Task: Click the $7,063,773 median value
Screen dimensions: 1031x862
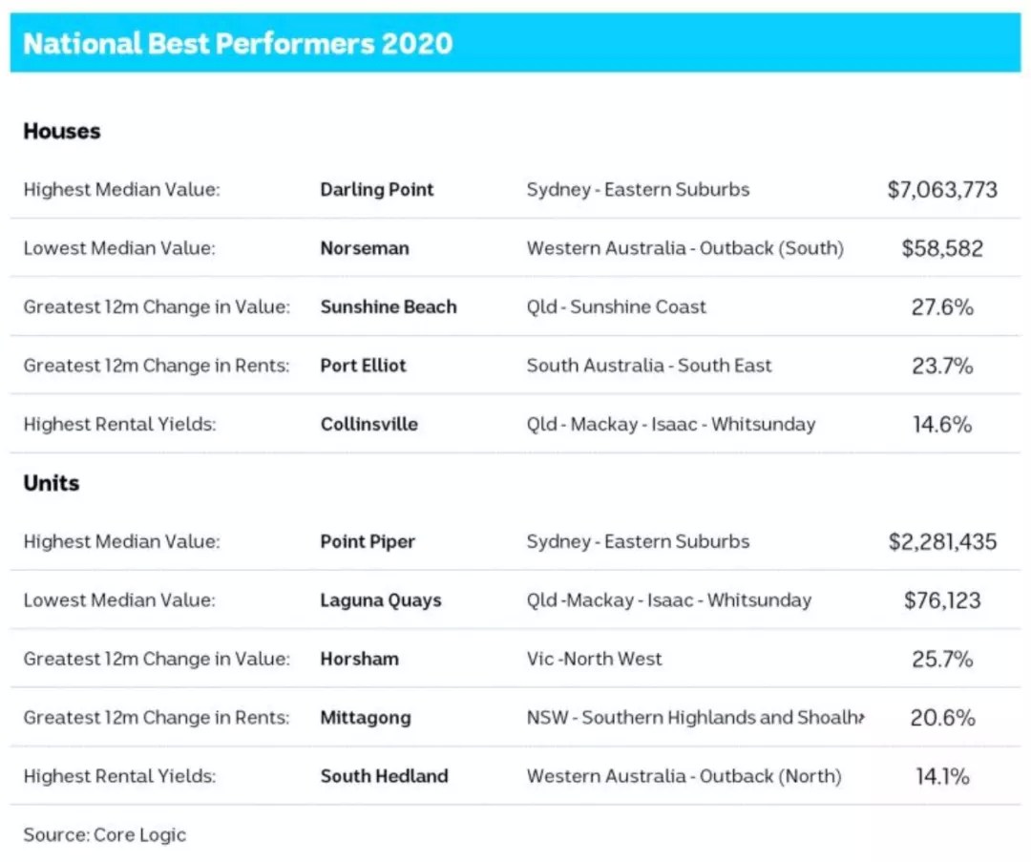Action: tap(941, 190)
